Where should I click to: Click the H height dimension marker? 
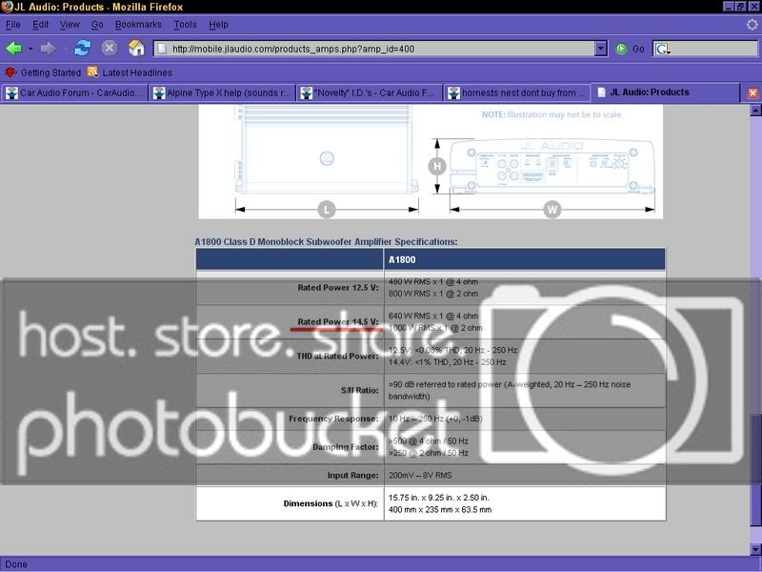(x=437, y=166)
